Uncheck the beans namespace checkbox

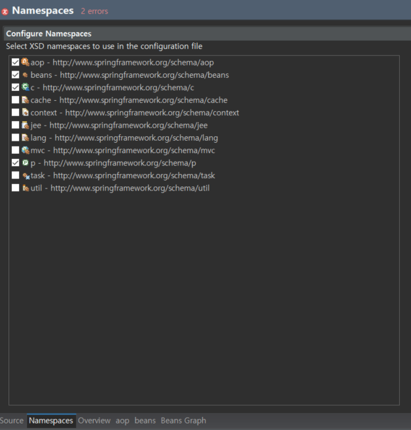[x=15, y=75]
